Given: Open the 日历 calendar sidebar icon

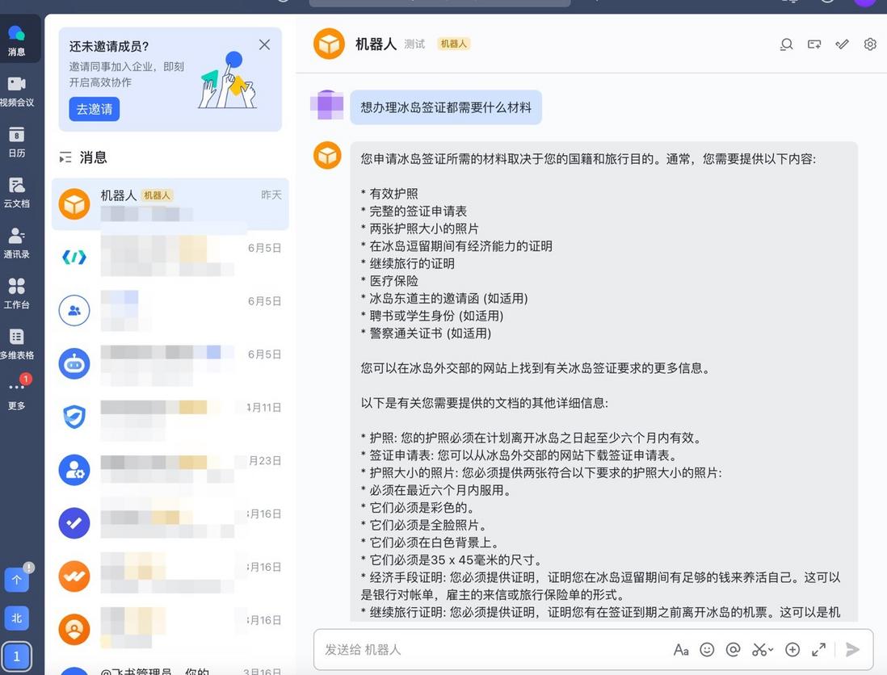Looking at the screenshot, I should (16, 141).
